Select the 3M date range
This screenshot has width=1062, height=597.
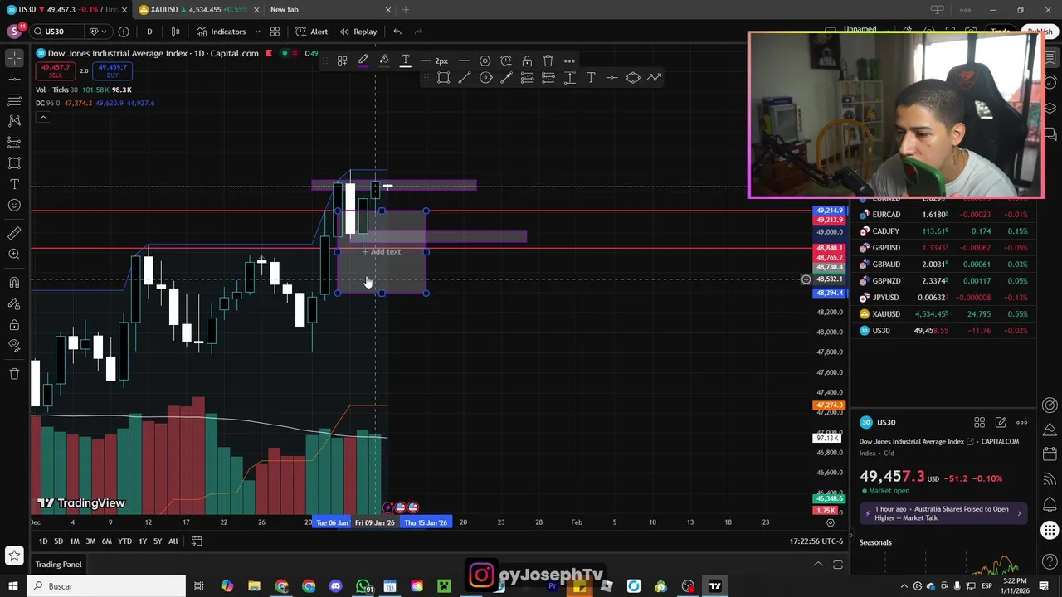pos(90,541)
